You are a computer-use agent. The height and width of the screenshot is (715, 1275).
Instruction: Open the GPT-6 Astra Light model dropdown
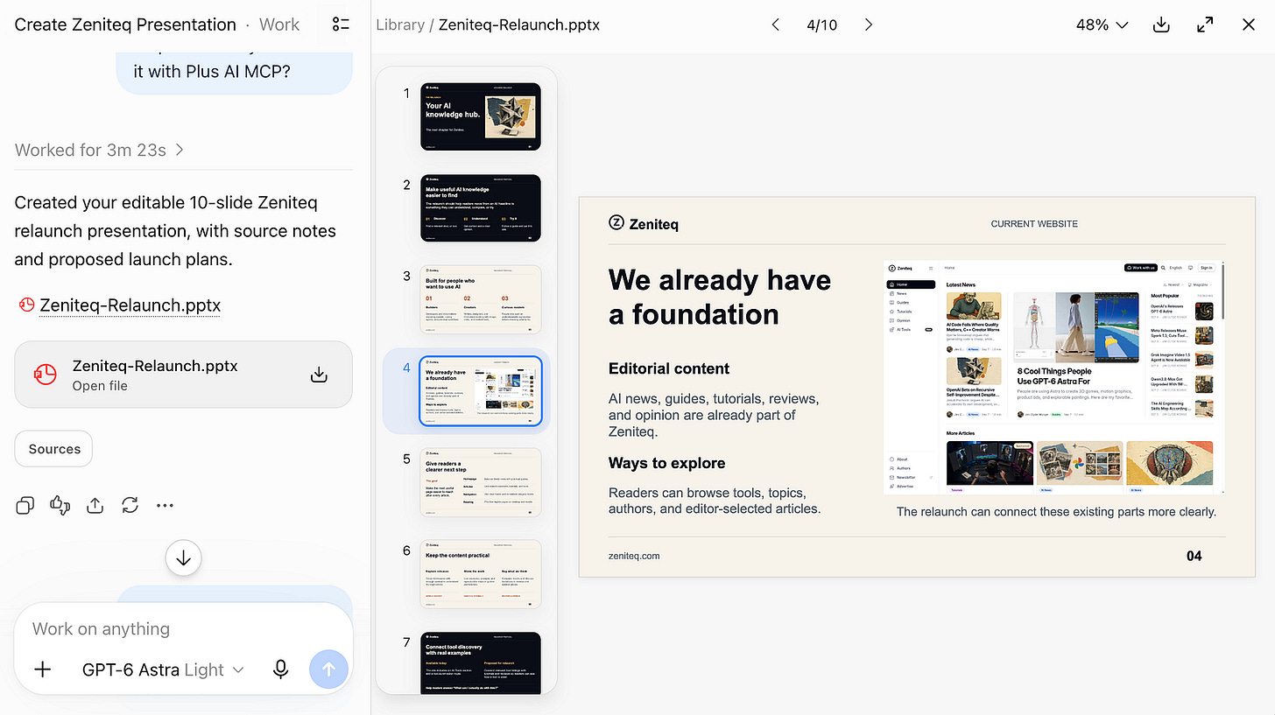tap(164, 669)
